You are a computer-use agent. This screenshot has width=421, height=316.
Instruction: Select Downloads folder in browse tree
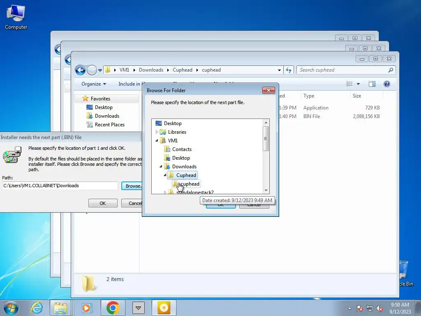pos(184,167)
